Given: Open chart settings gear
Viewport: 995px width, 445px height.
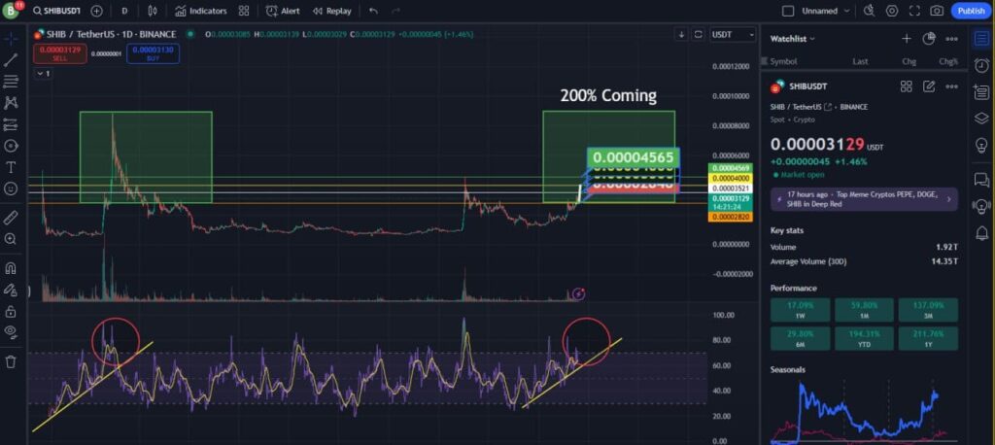Looking at the screenshot, I should point(892,11).
